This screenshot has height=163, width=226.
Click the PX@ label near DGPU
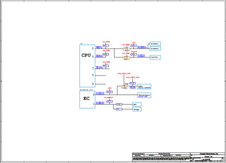(127, 84)
